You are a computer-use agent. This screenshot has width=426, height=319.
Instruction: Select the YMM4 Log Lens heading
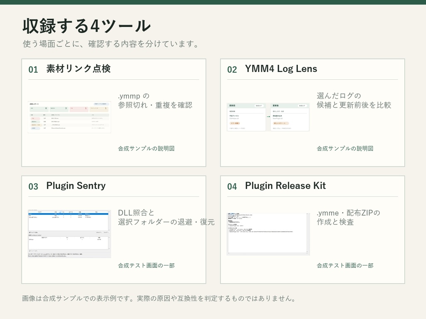281,69
